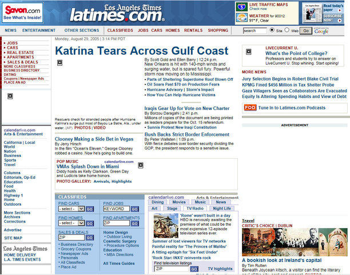
Task: Click the VIDEO link under Katrina caption
Action: pyautogui.click(x=100, y=128)
